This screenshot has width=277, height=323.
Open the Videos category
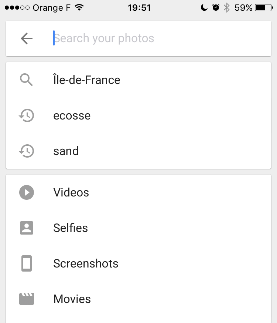[x=71, y=192]
